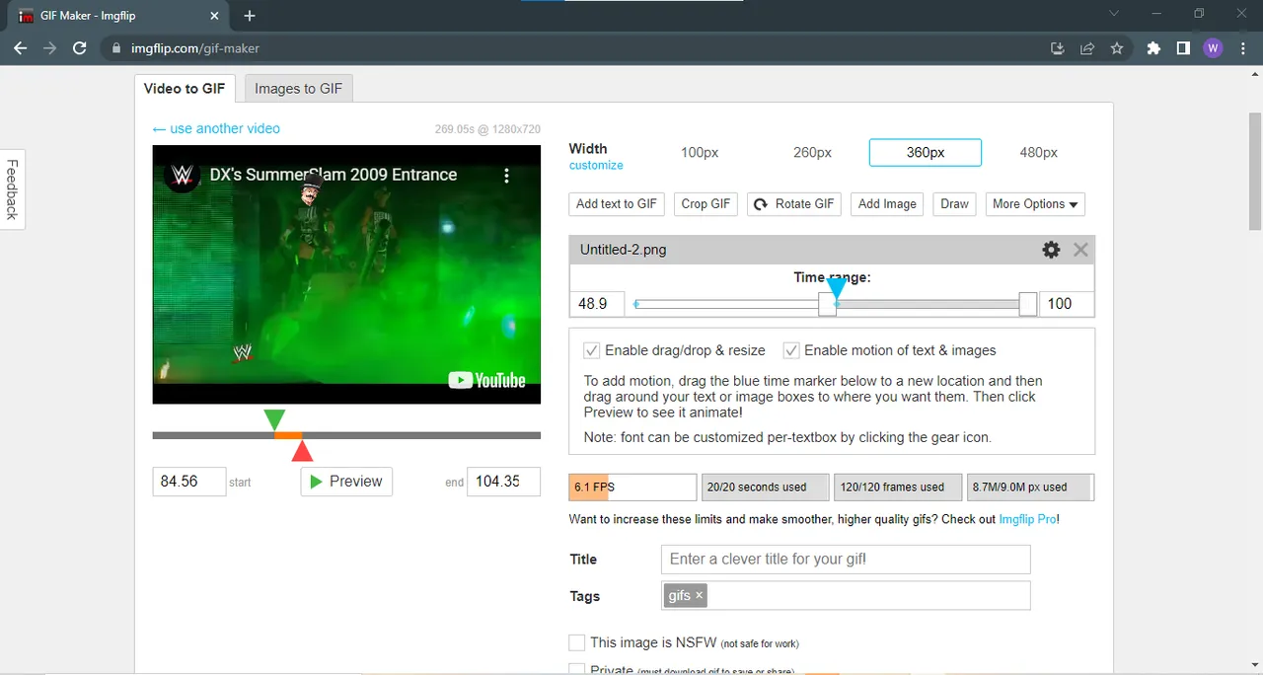1263x675 pixels.
Task: Click the start time field 84.56
Action: [x=189, y=482]
